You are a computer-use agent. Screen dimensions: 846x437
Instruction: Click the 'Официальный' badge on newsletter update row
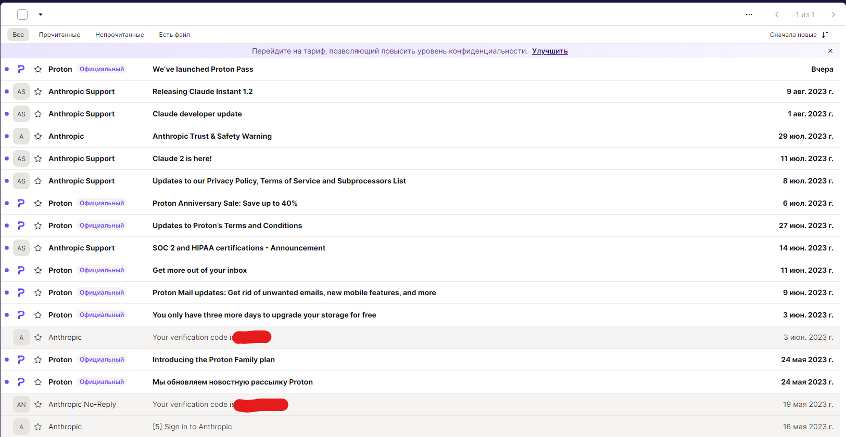point(102,382)
